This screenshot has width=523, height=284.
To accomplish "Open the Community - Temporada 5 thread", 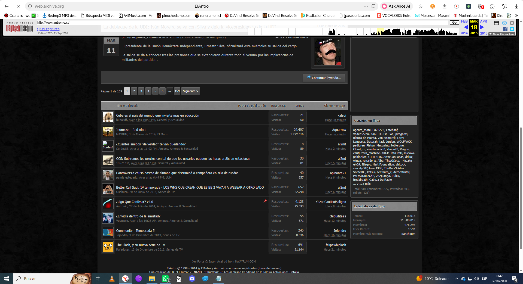I will (135, 230).
